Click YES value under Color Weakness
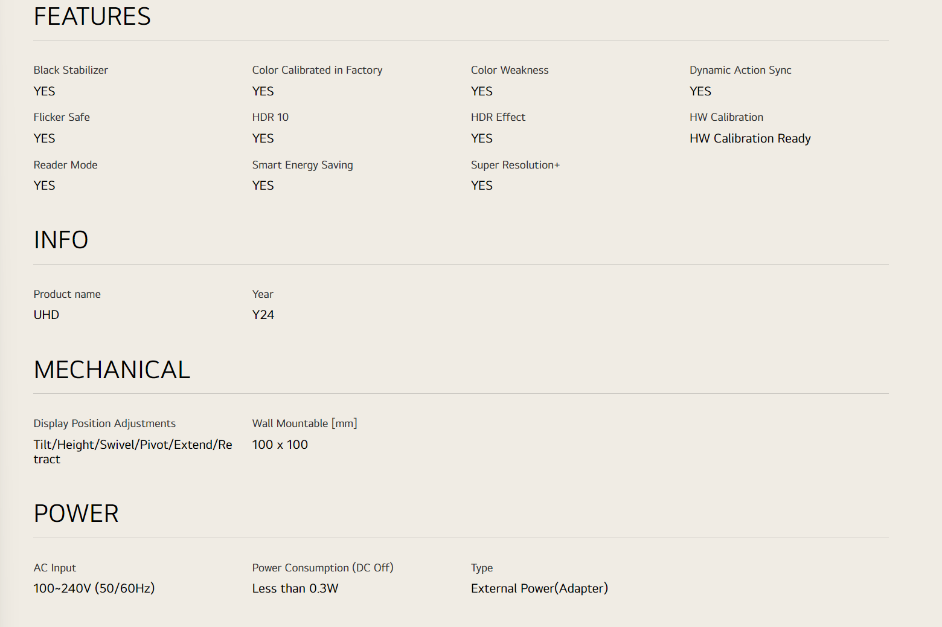942x627 pixels. pyautogui.click(x=482, y=91)
